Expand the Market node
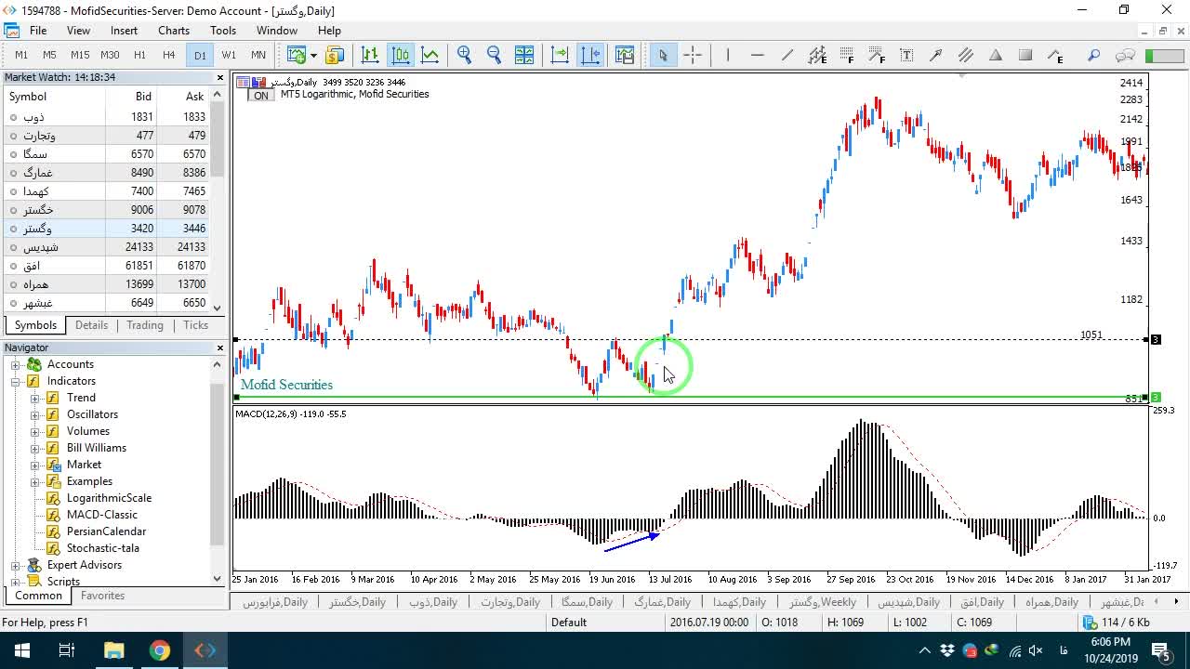This screenshot has width=1190, height=669. 35,465
